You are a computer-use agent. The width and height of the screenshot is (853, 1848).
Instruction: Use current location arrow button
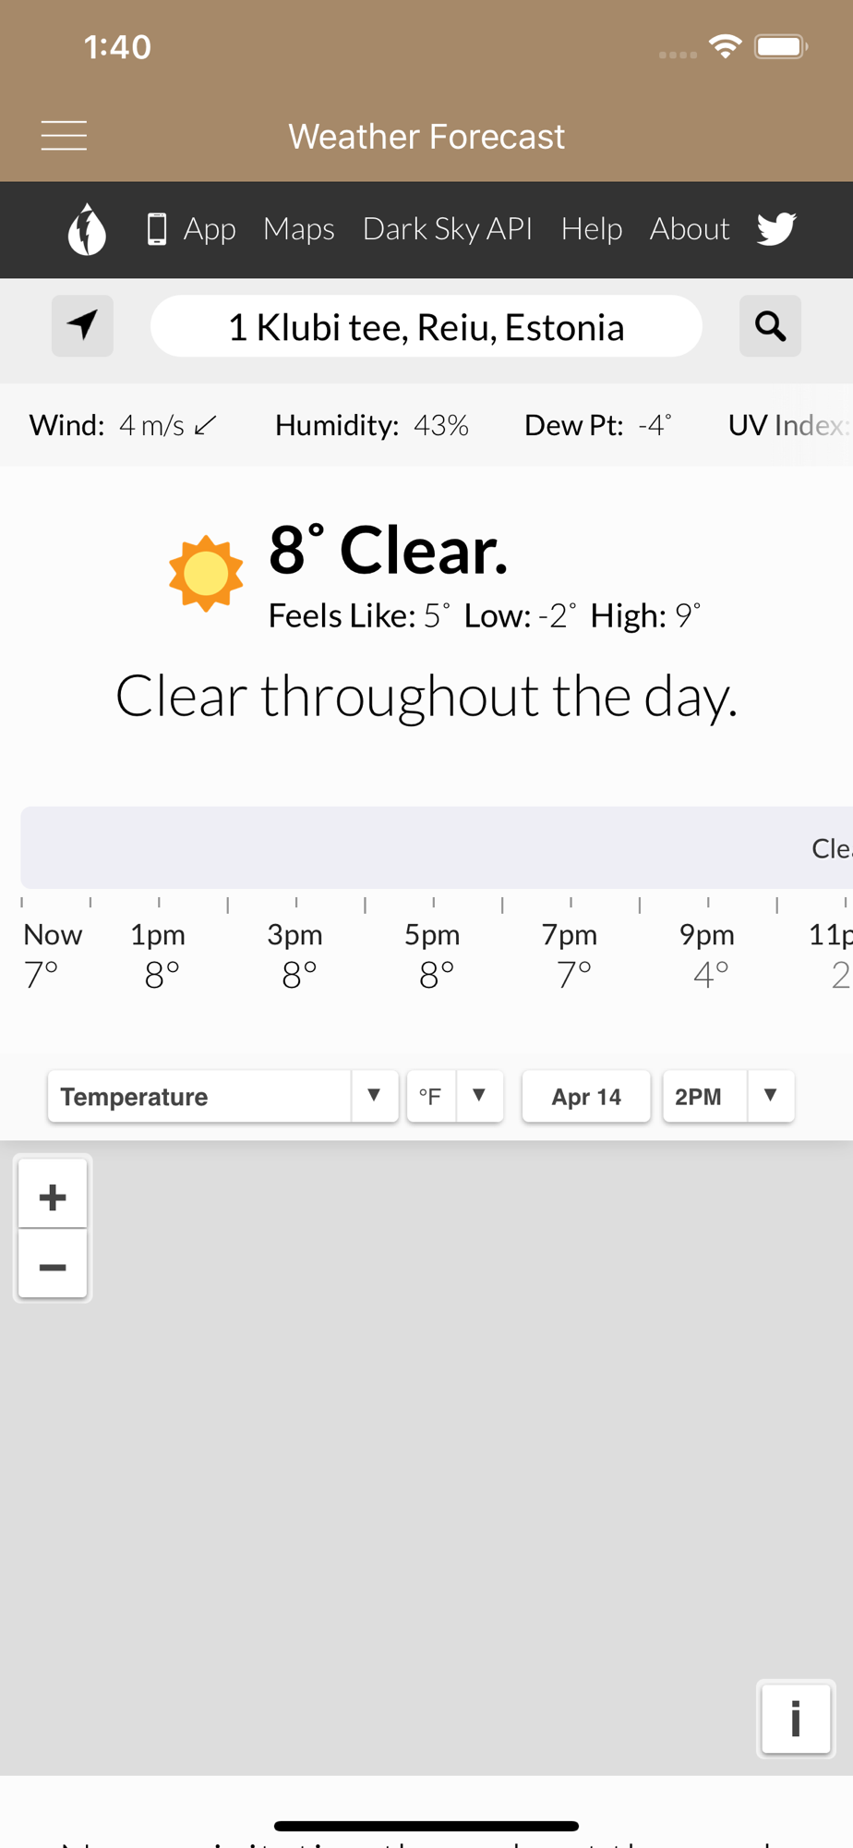(82, 326)
